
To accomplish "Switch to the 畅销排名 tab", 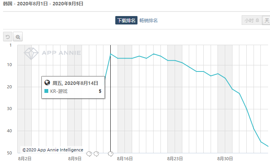I will click(x=149, y=21).
